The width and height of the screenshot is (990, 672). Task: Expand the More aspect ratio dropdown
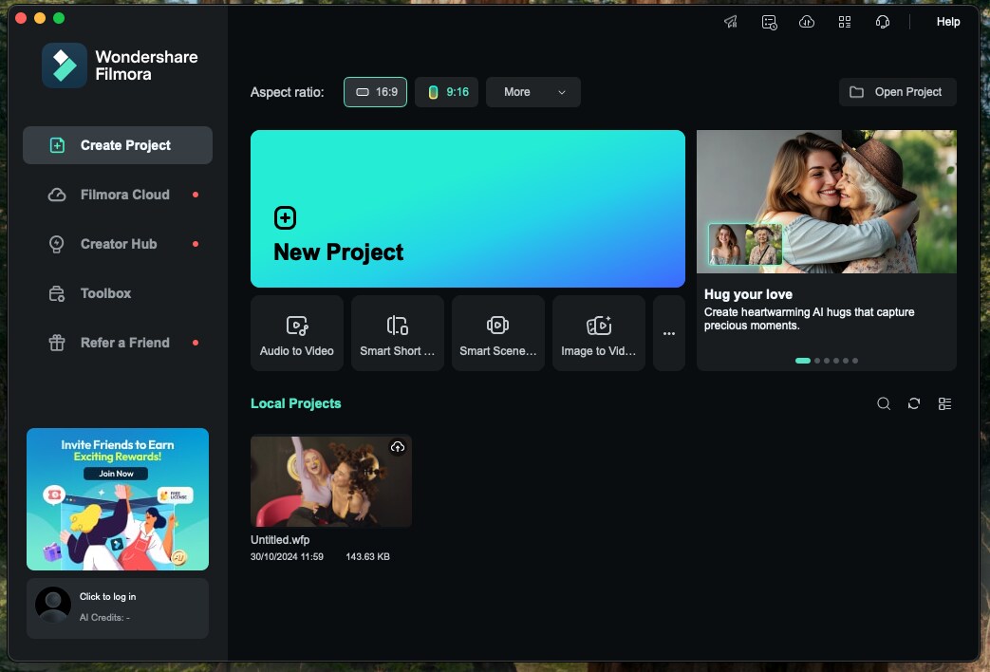pos(532,92)
